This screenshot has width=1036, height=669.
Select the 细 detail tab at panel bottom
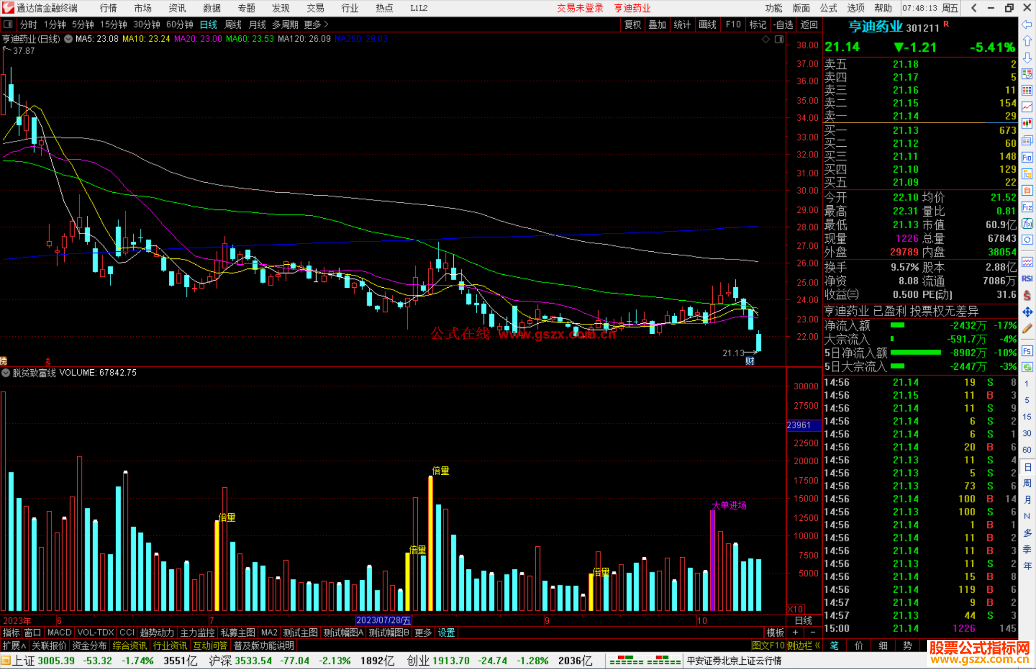tap(883, 646)
